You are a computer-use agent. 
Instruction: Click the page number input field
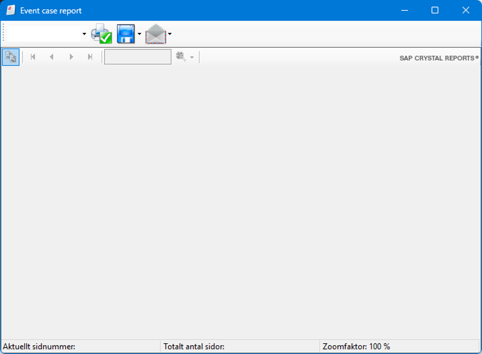pyautogui.click(x=138, y=57)
